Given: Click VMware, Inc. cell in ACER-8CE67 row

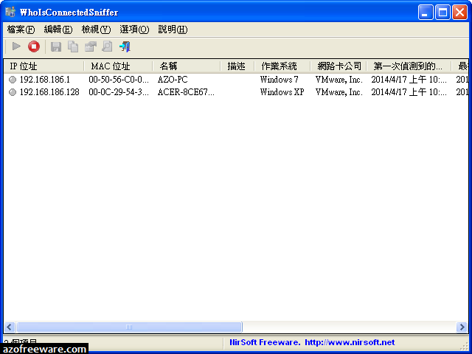Looking at the screenshot, I should coord(339,92).
